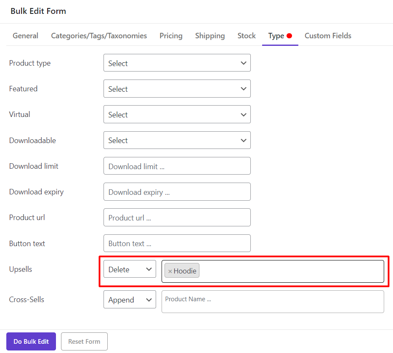This screenshot has height=353, width=393.
Task: Switch to the Stock tab
Action: point(247,36)
